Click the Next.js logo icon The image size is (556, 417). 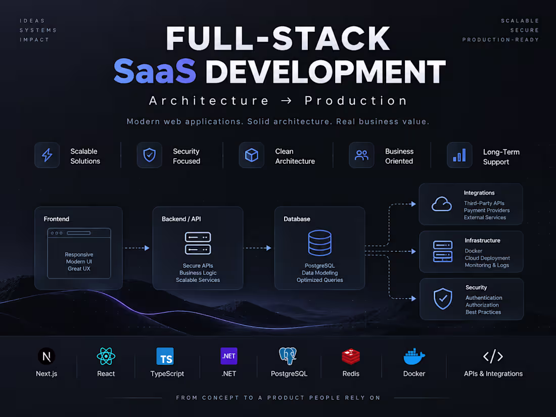pyautogui.click(x=47, y=356)
